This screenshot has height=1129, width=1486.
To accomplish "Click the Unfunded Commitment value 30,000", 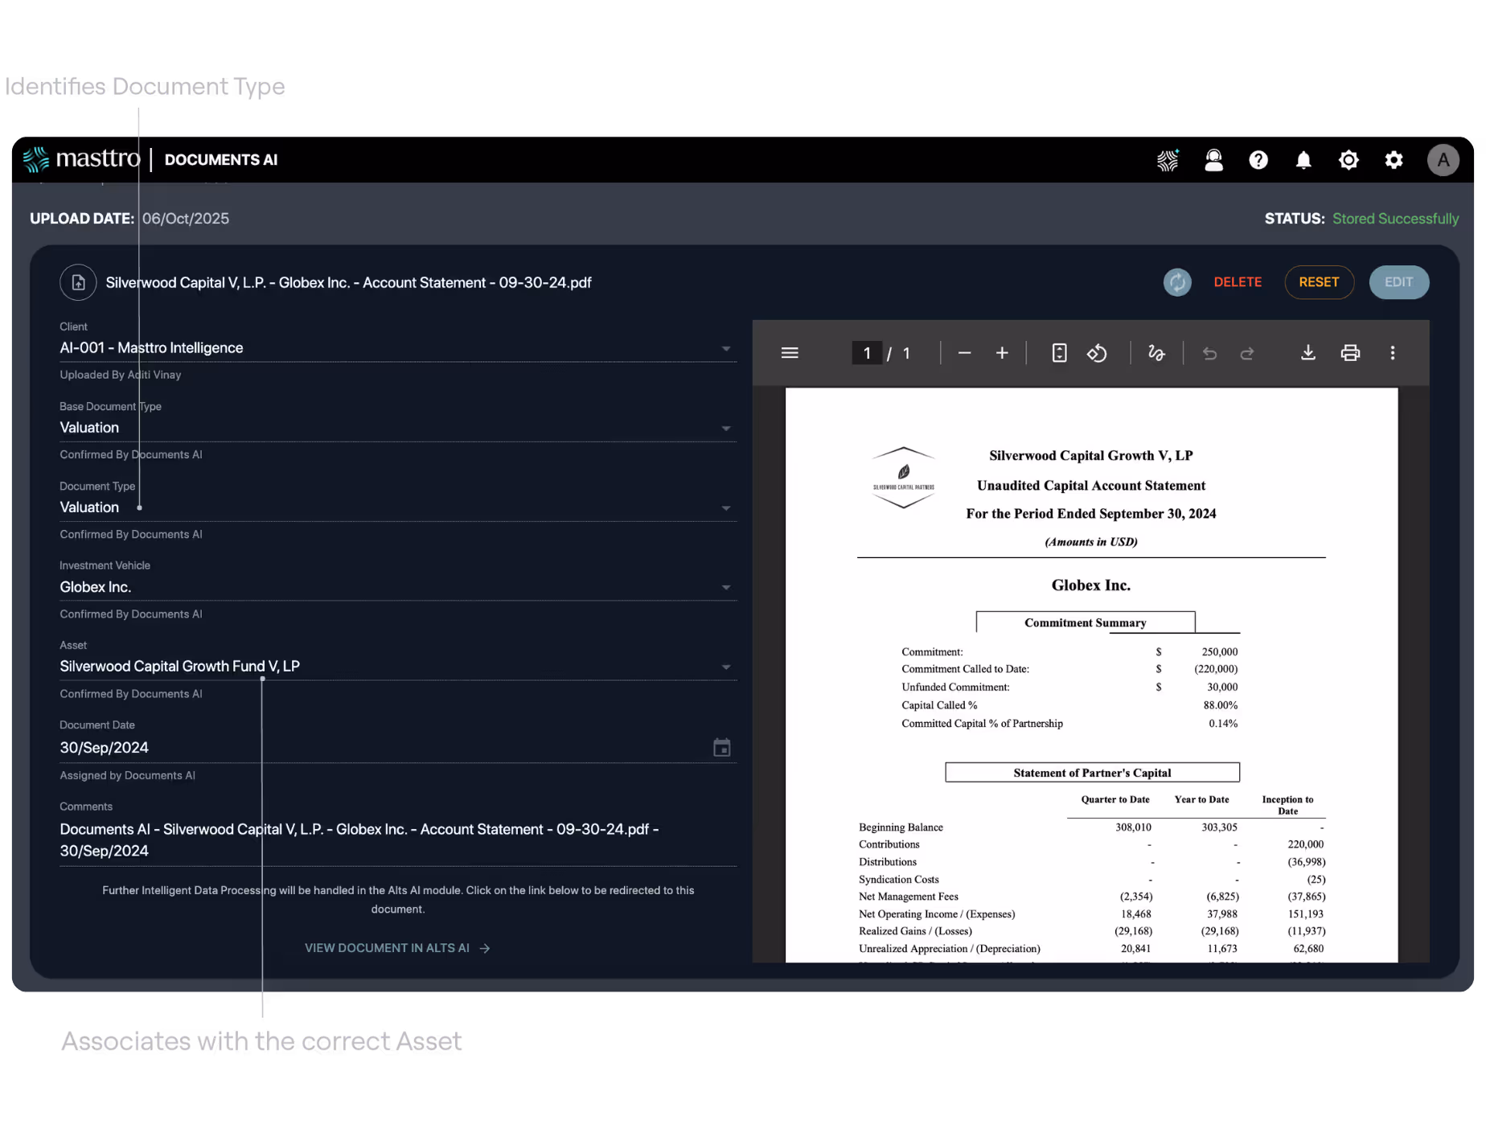I will coord(1221,688).
